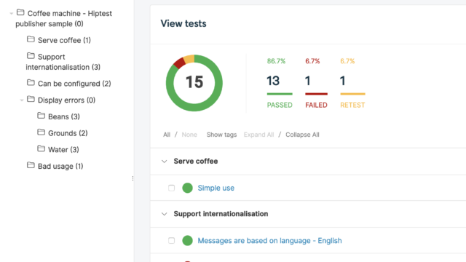Click the Support internationalisation folder icon
466x262 pixels.
point(31,56)
